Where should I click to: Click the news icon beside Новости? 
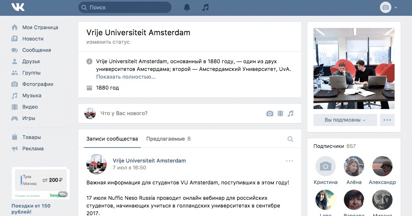pos(15,38)
